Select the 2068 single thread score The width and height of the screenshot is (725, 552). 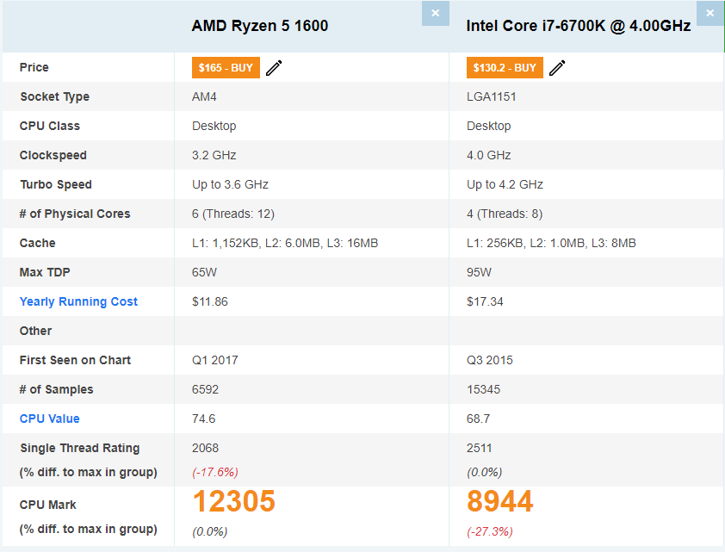pyautogui.click(x=205, y=448)
